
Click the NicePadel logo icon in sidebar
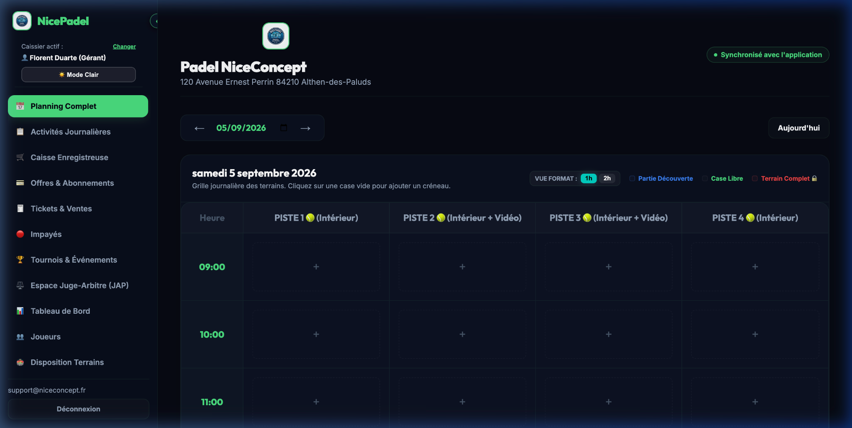pyautogui.click(x=22, y=21)
